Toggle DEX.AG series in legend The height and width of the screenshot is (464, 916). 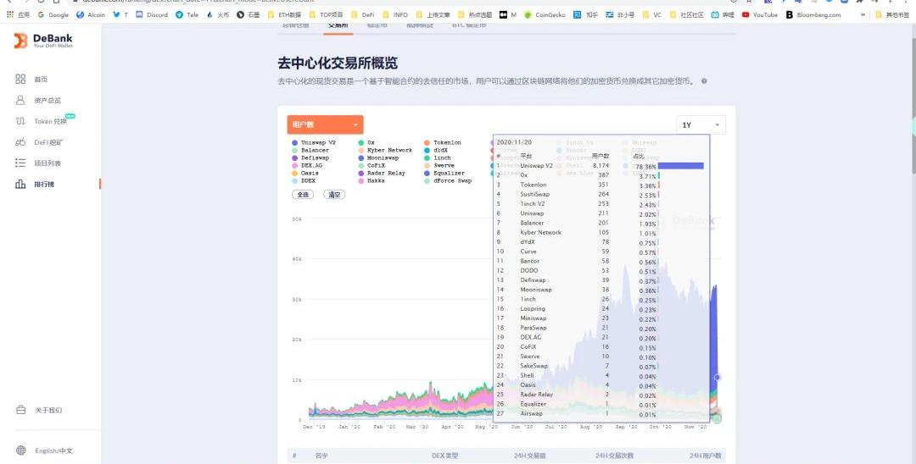309,165
